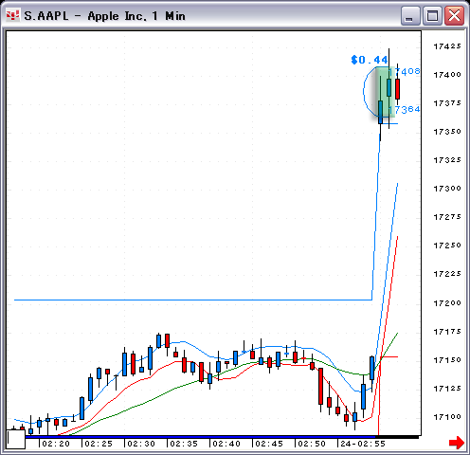Click the 17325 price scale value
This screenshot has height=455, width=470.
(x=447, y=160)
